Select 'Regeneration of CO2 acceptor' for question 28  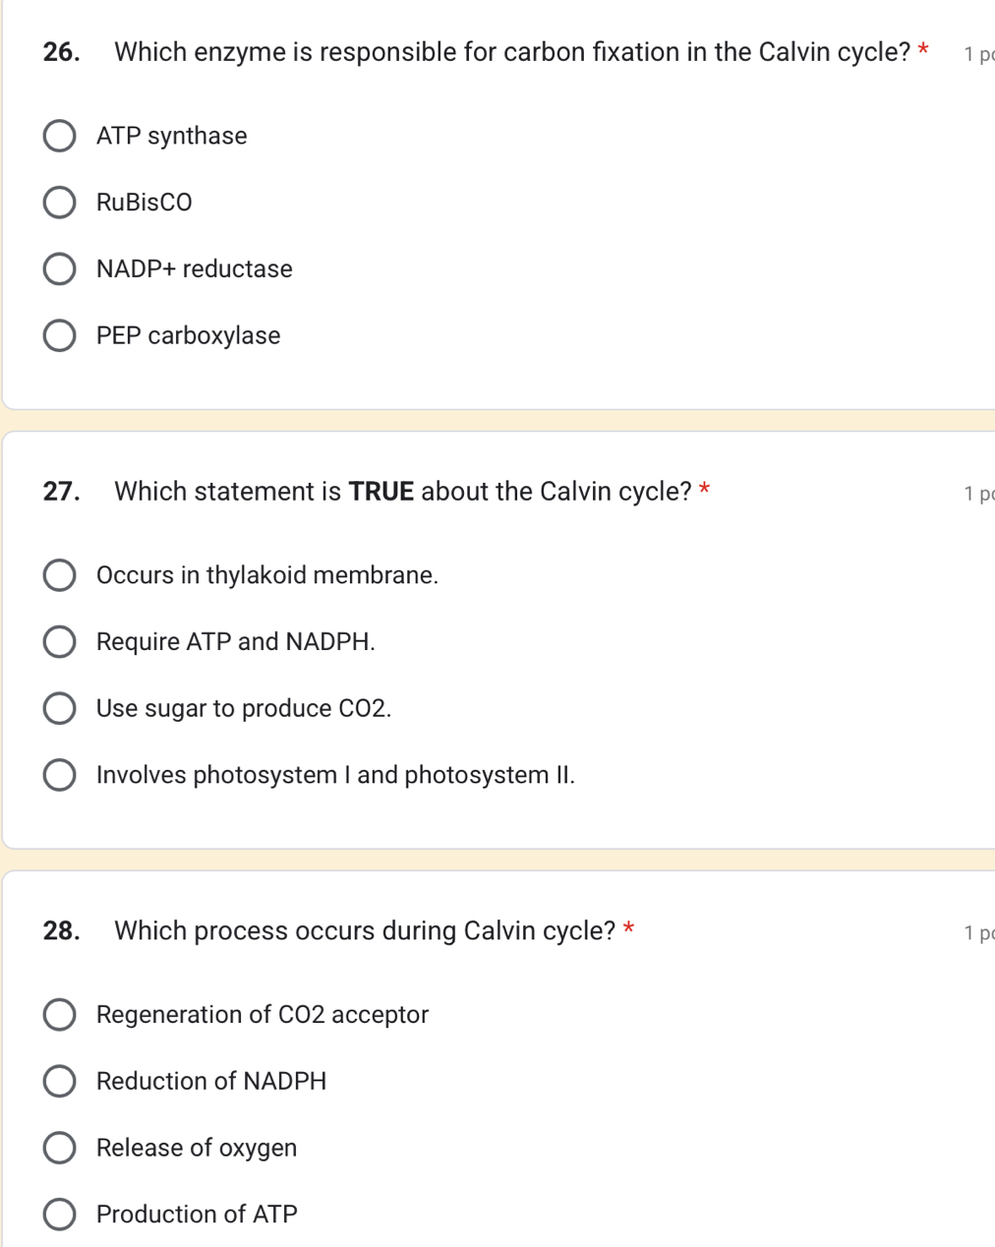59,1014
